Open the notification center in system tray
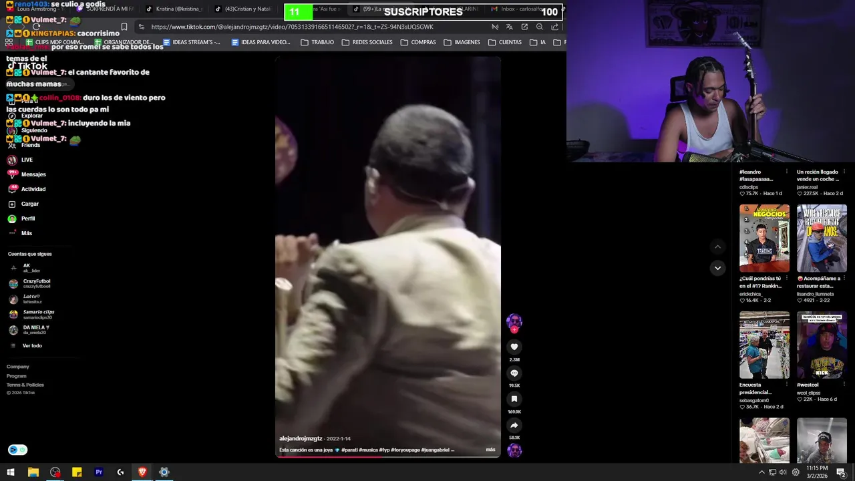 coord(841,472)
